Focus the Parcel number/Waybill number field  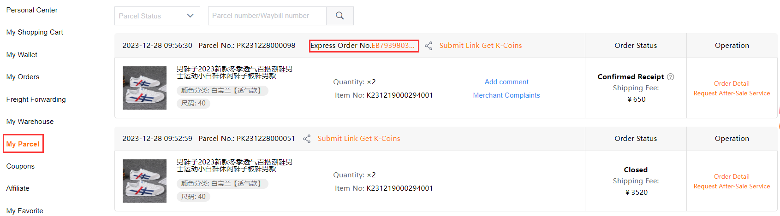click(x=267, y=16)
